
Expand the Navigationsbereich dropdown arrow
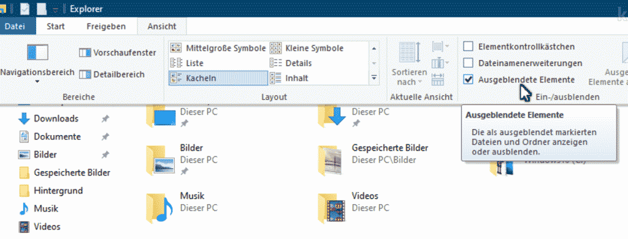click(37, 82)
